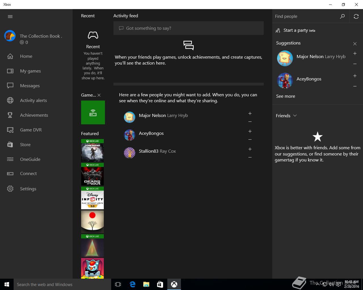Screen dimensions: 363x290
Task: Open the glowing triangle game thumbnail
Action: (92, 246)
